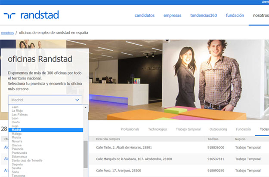
Task: Click address Calle Tinte, 2. Alcalá de Henares
Action: point(124,147)
